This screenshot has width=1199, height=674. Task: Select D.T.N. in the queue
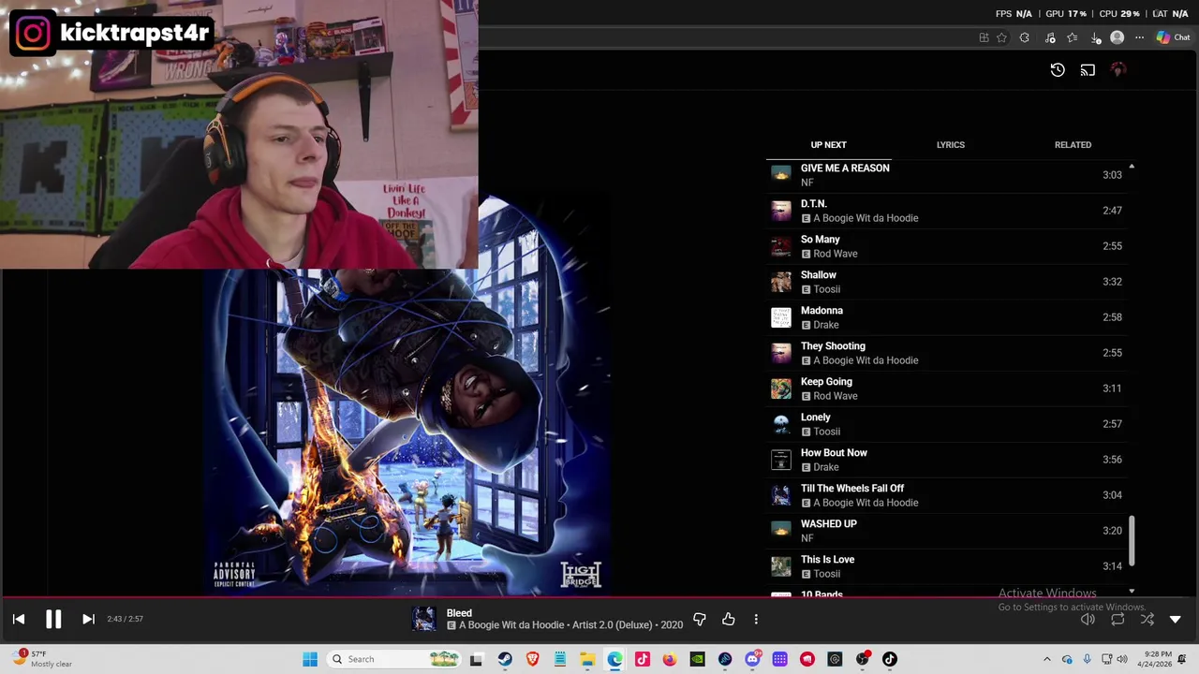click(946, 211)
